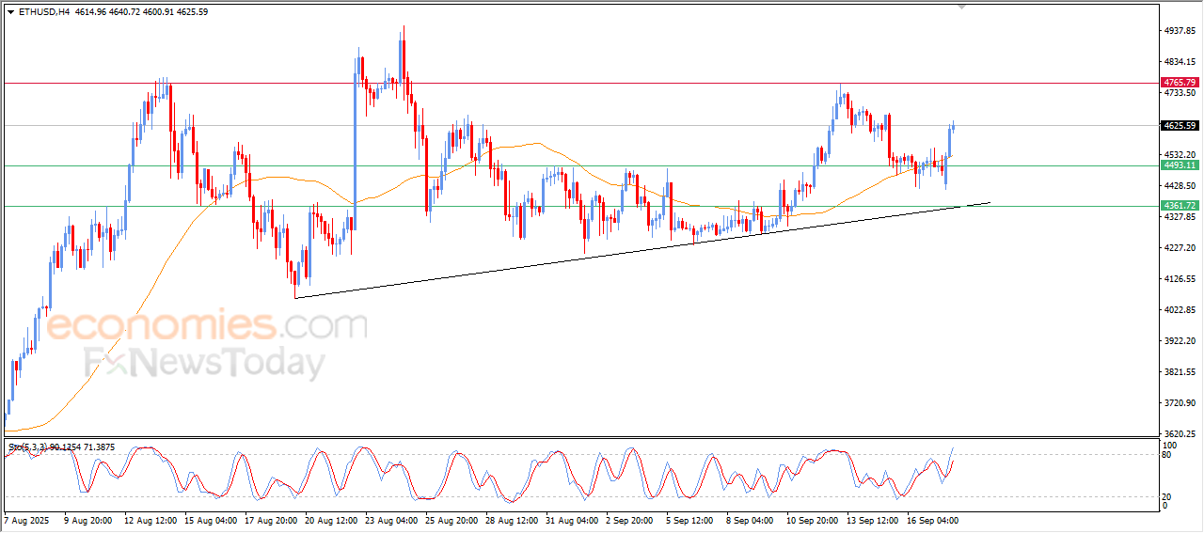The image size is (1204, 533).
Task: Click the stochastic 20 level label
Action: [1167, 495]
